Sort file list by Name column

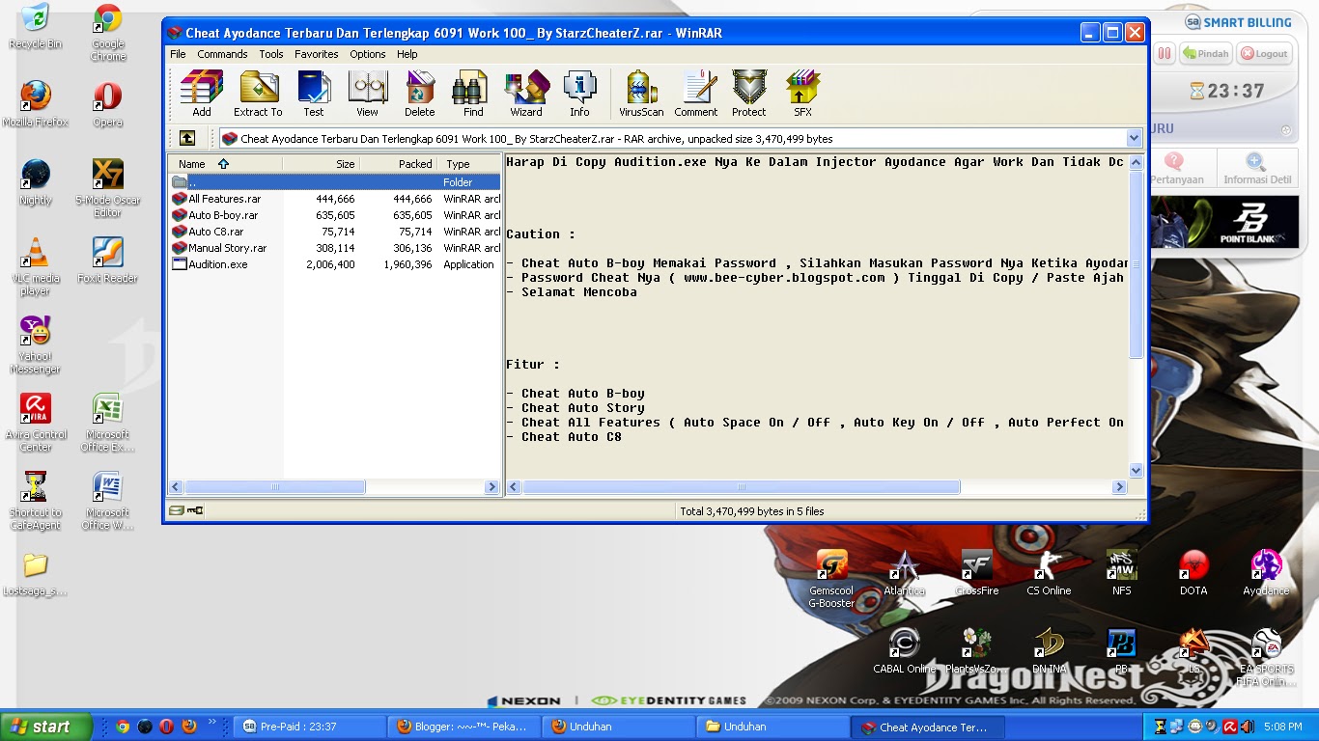[x=225, y=164]
